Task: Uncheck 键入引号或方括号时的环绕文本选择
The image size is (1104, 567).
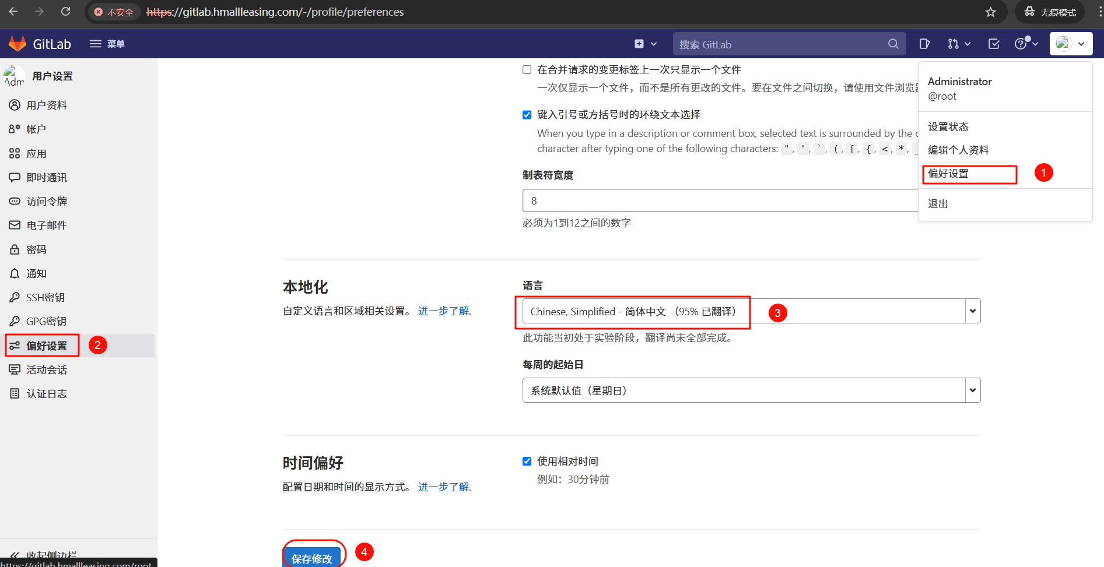Action: (x=527, y=115)
